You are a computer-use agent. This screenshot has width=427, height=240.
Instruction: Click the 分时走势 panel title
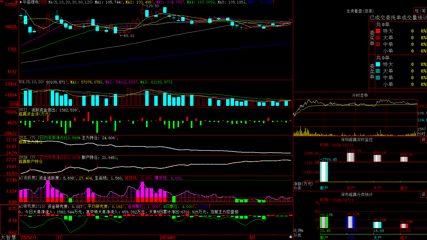[x=360, y=95]
